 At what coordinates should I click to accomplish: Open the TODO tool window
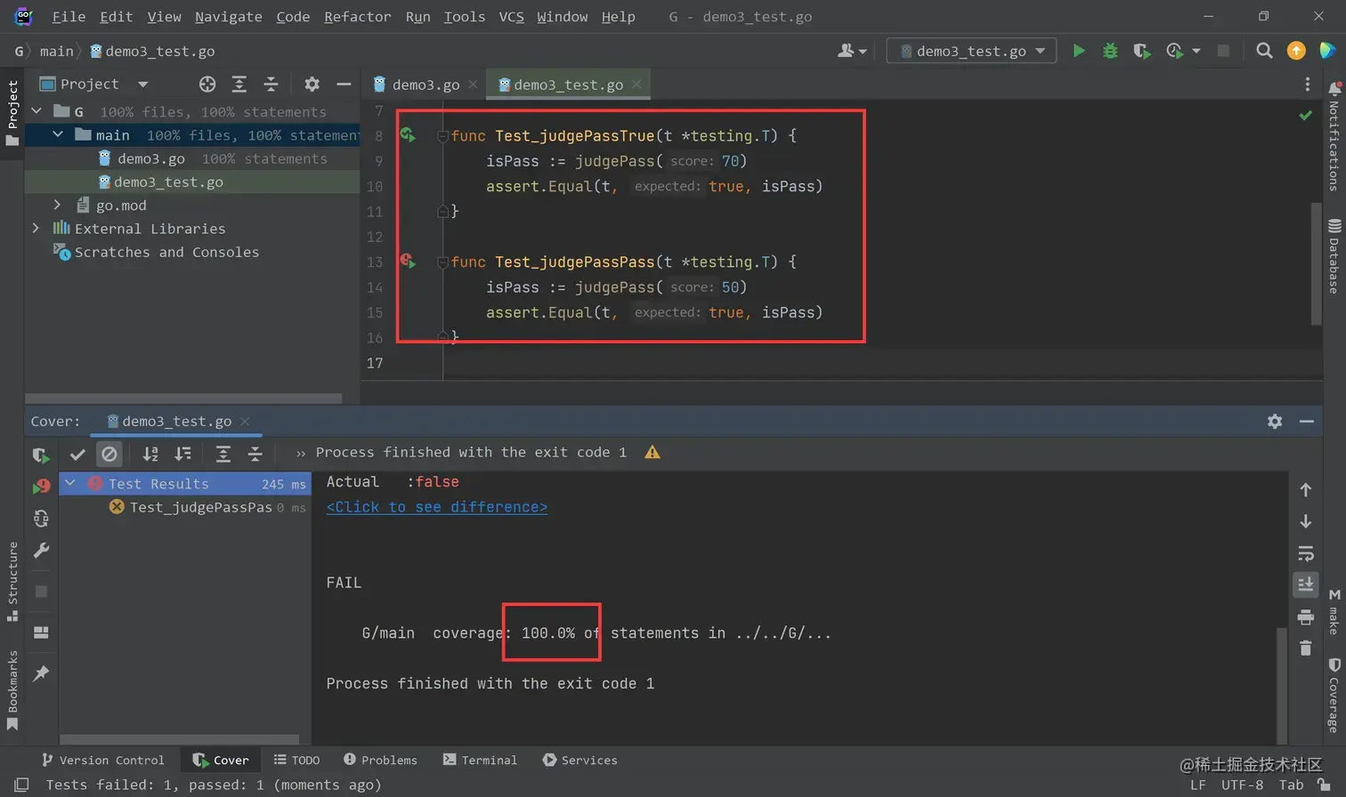(x=296, y=760)
